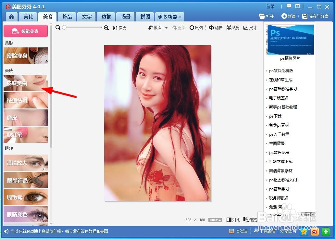Open the 尺寸 resize tool
This screenshot has height=239, width=335.
tap(250, 28)
